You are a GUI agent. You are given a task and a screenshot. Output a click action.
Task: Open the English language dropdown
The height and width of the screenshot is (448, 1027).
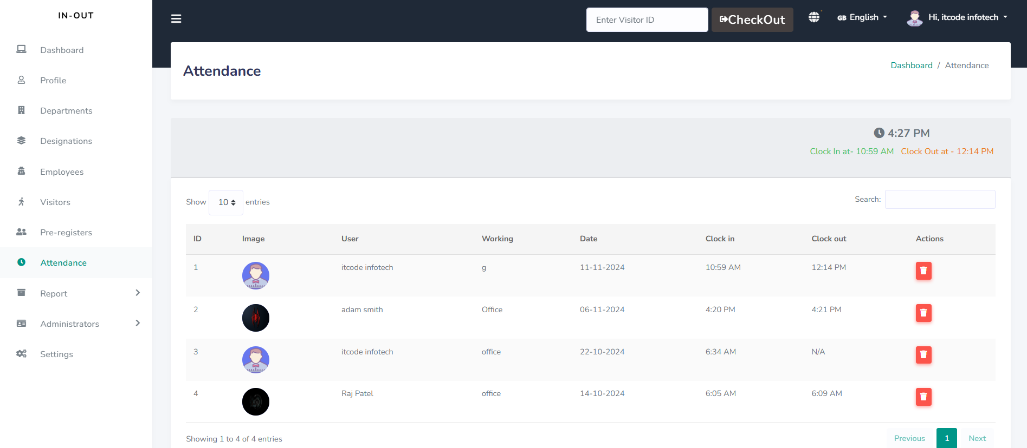tap(862, 17)
